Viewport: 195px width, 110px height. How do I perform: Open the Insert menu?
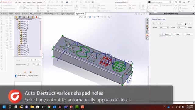coord(29,2)
